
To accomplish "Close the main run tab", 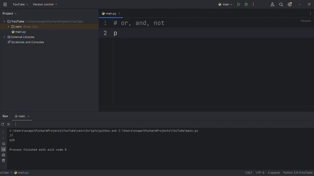I will tap(28, 116).
